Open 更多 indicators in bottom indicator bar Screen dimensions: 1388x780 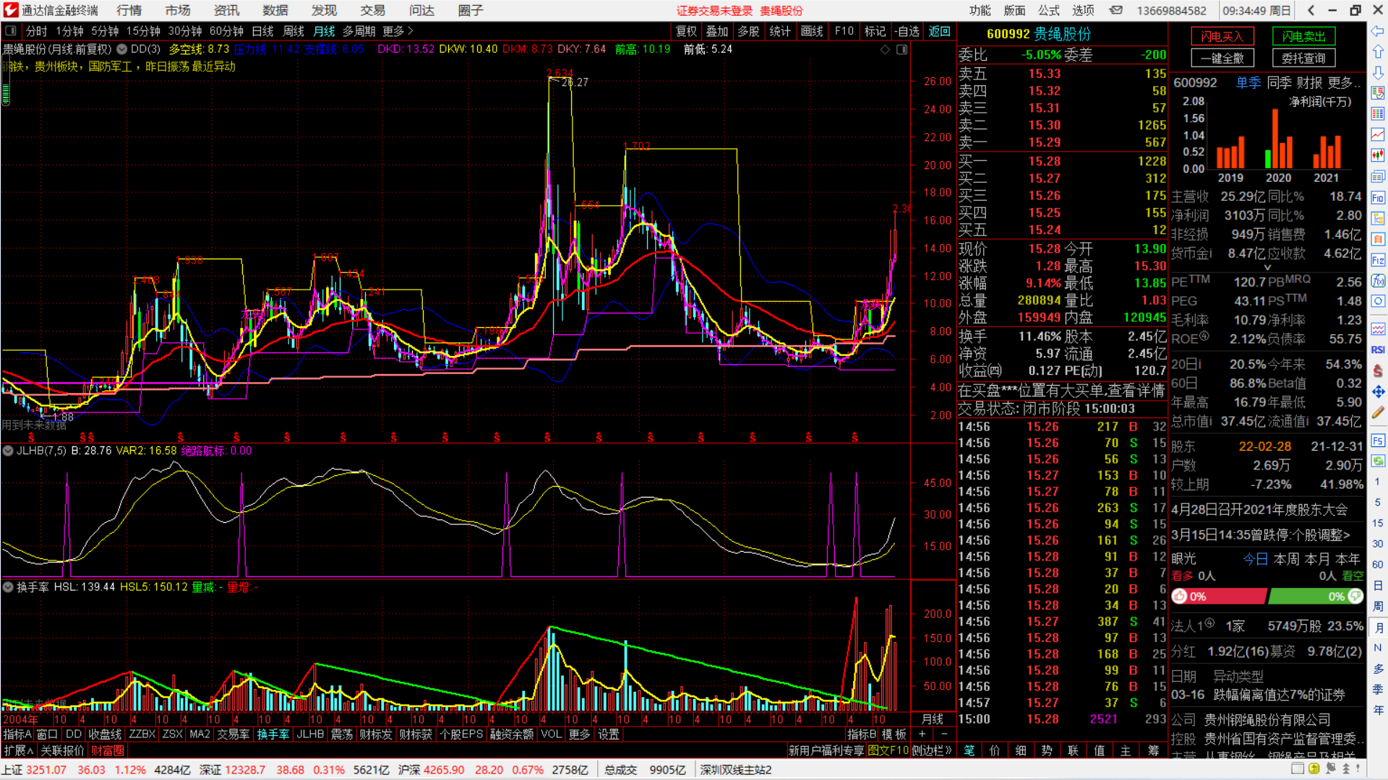[579, 734]
